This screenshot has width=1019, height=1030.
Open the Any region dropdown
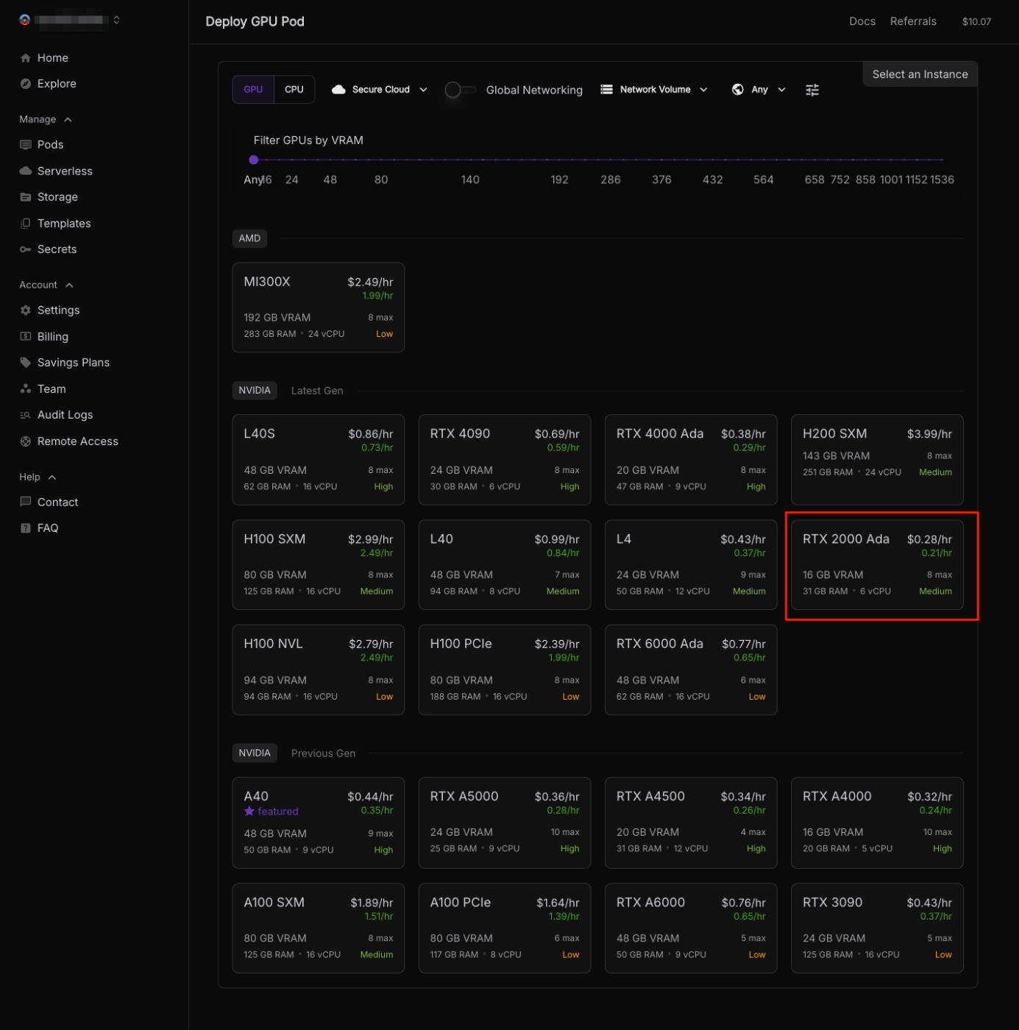click(759, 90)
